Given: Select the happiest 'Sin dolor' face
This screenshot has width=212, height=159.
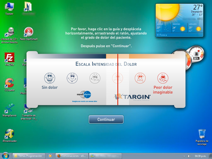Looking at the screenshot, I should (x=49, y=78).
